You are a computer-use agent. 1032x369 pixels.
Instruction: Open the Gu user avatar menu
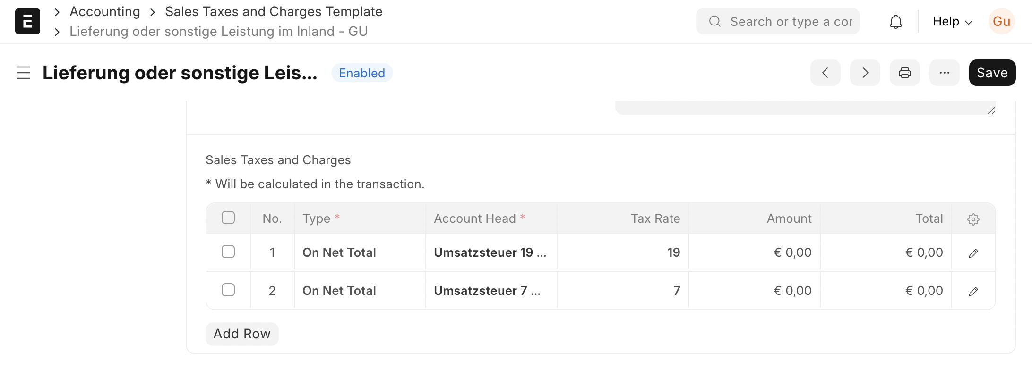pyautogui.click(x=1001, y=22)
